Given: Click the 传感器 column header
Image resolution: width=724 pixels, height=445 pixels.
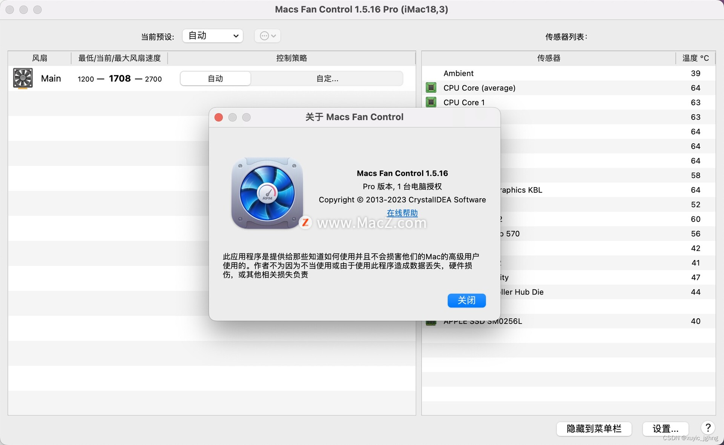Looking at the screenshot, I should [548, 58].
